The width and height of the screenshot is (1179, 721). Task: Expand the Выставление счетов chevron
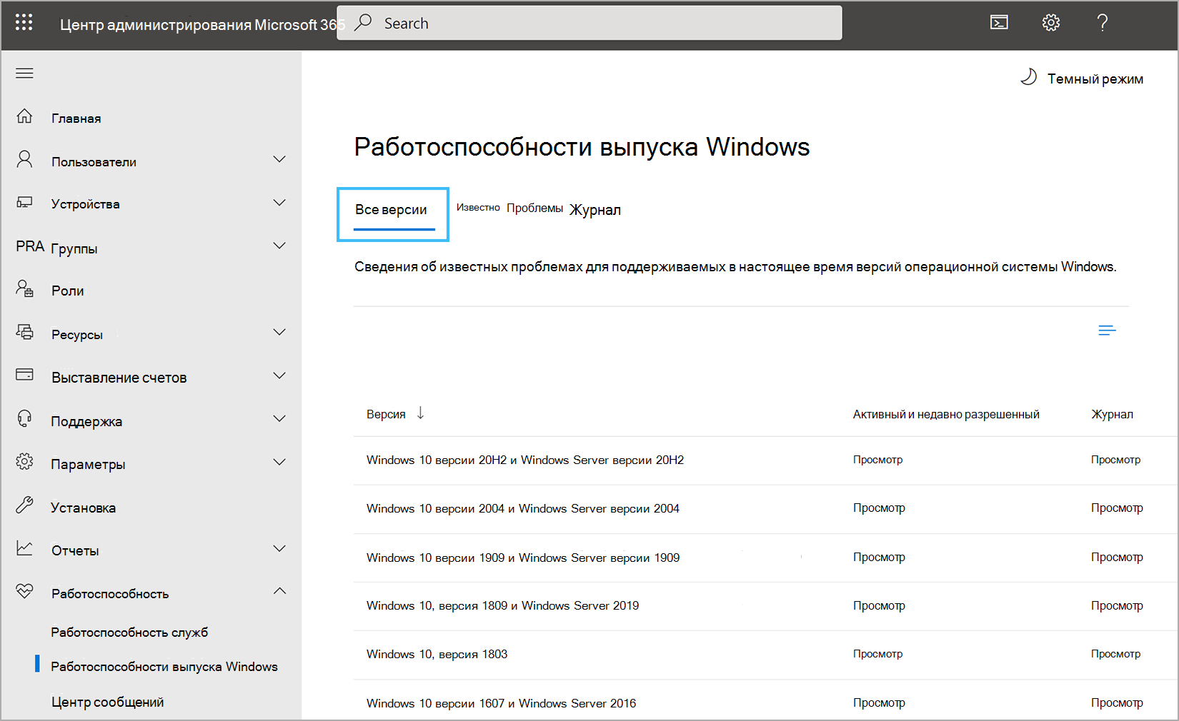279,375
